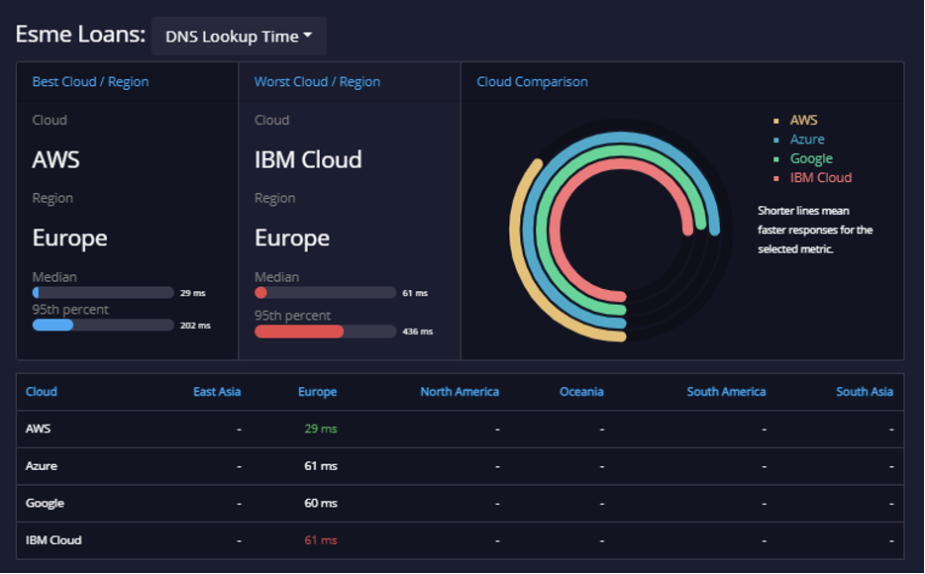Click the blue Azure arc in chart
This screenshot has height=574, width=925.
tap(621, 139)
